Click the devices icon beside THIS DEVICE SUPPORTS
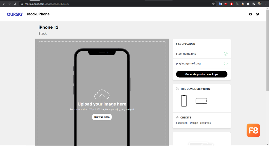 (x=177, y=89)
